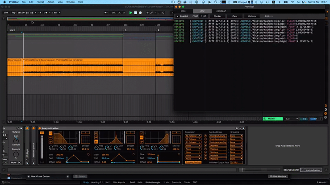330x185 pixels.
Task: Click the arrangement overview bar
Action: pos(91,19)
